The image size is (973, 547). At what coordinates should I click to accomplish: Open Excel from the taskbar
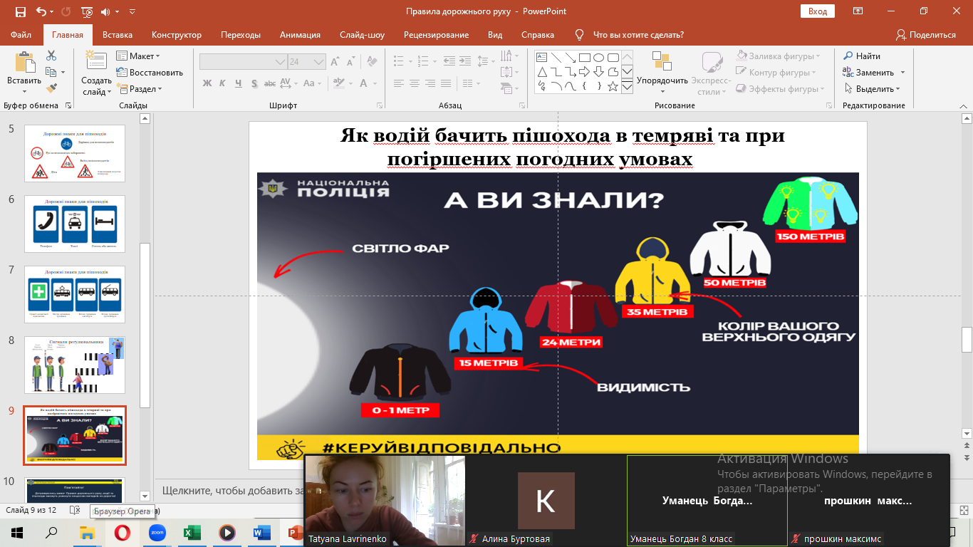[x=192, y=533]
